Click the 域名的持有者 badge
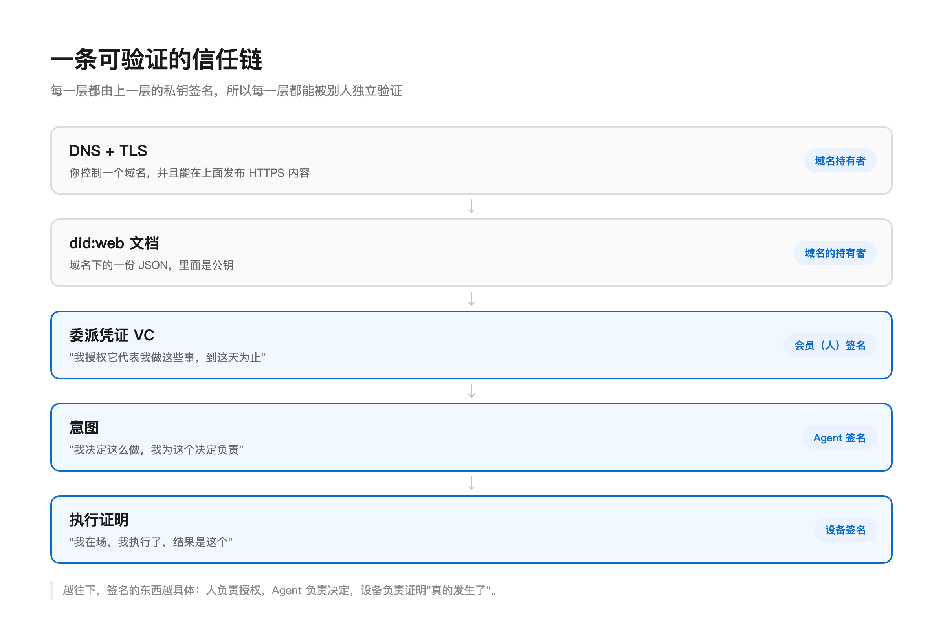The height and width of the screenshot is (644, 943). point(835,253)
